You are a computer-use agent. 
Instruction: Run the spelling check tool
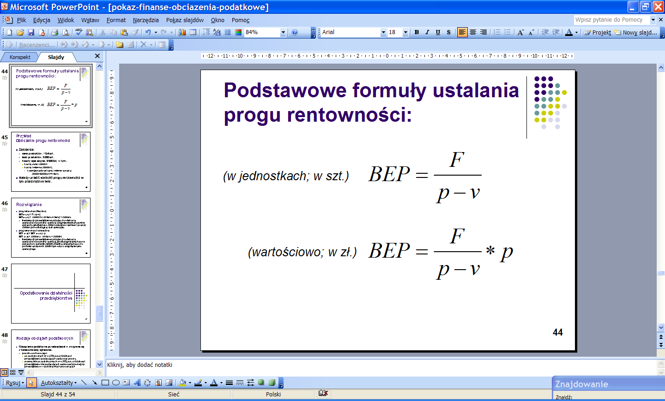tap(79, 32)
